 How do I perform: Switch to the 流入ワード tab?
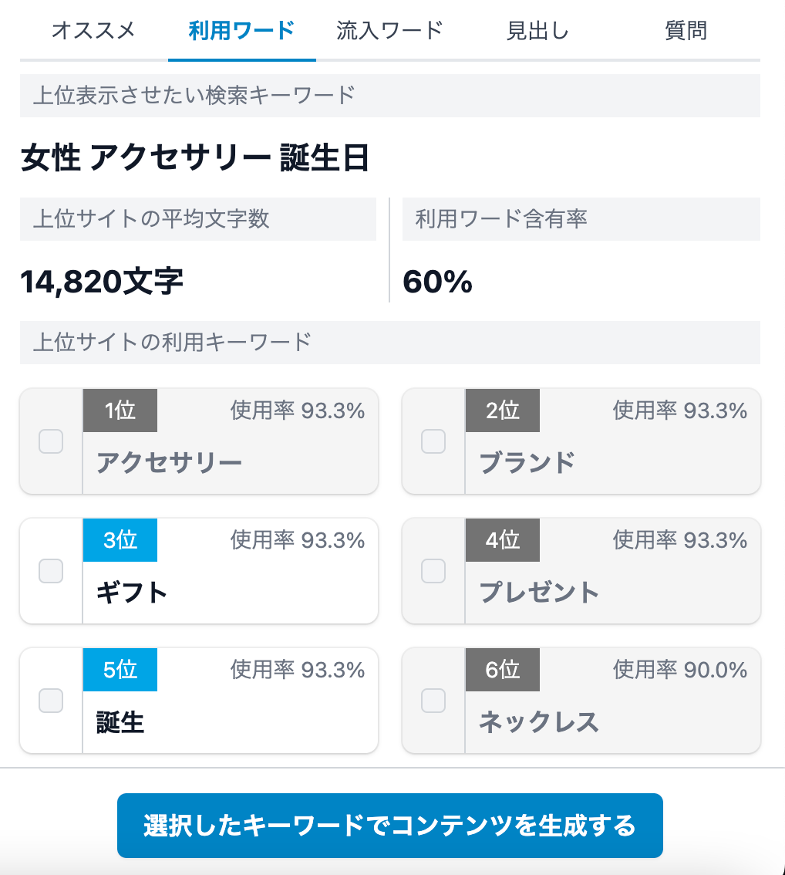389,31
